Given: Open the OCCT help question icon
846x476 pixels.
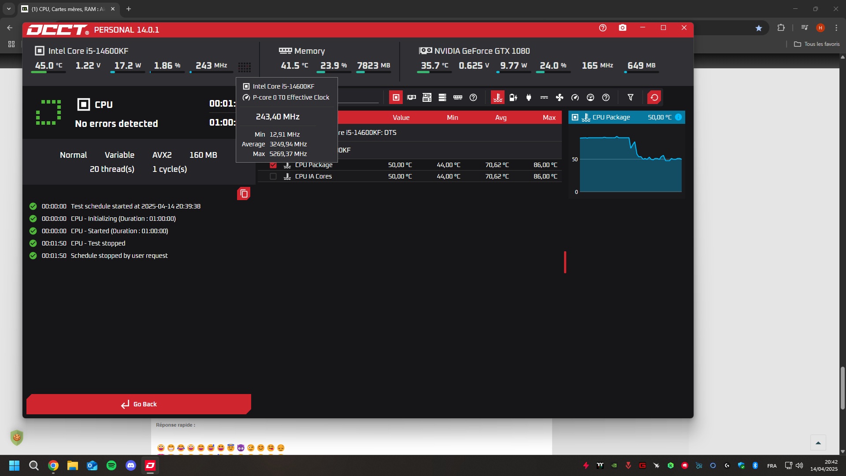Looking at the screenshot, I should [602, 28].
